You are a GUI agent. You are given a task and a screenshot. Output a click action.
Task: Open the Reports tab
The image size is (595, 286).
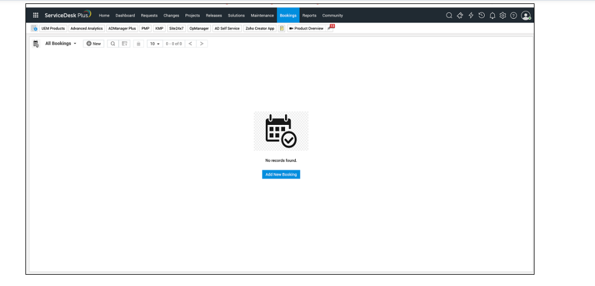[x=309, y=16]
